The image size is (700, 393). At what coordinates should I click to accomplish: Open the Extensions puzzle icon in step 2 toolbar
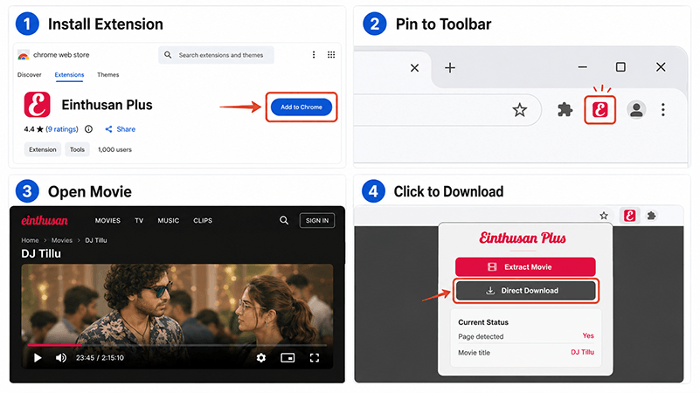(x=565, y=110)
